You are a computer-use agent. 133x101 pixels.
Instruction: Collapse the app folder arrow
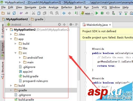pyautogui.click(x=11, y=39)
